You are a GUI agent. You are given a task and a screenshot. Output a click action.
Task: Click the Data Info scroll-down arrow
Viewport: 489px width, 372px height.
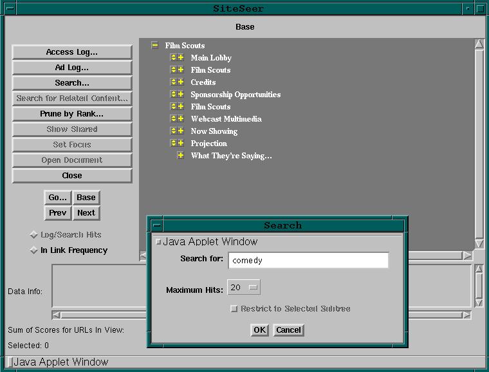(479, 302)
